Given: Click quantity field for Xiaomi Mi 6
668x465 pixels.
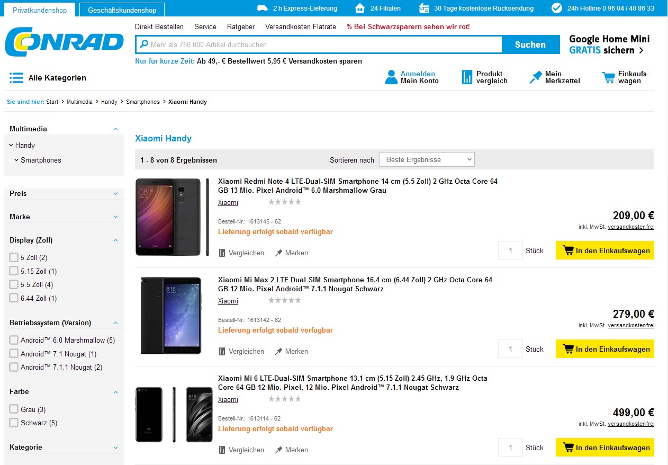Looking at the screenshot, I should point(510,448).
